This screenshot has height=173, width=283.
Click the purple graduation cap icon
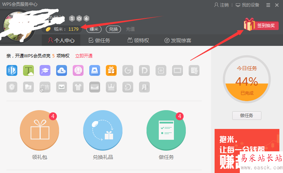coord(45,70)
